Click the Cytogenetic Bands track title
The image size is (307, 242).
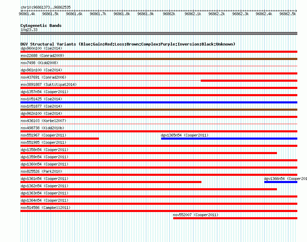(x=41, y=26)
